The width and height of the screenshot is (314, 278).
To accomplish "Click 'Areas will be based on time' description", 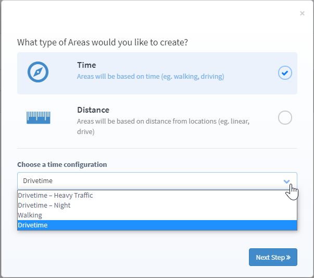I will (x=150, y=77).
